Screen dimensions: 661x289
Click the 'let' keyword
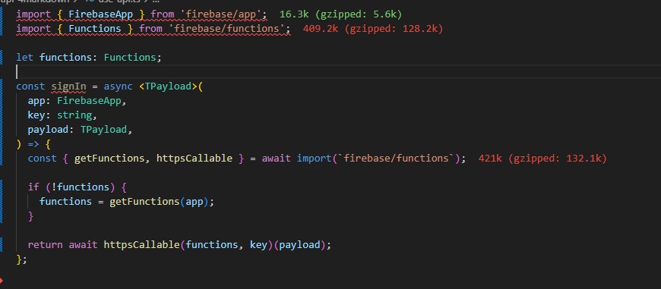point(24,57)
